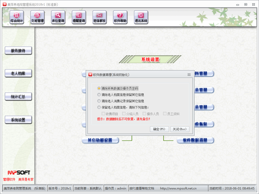Open the 软件帮助 question mark icon
Viewport: 259px width, 194px height.
(x=120, y=17)
